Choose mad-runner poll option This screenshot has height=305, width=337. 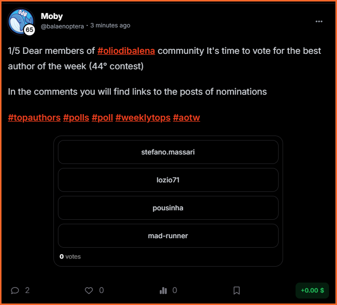click(x=168, y=236)
